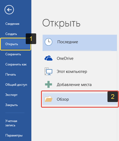Select the Этот компьютер location label

coord(72,72)
